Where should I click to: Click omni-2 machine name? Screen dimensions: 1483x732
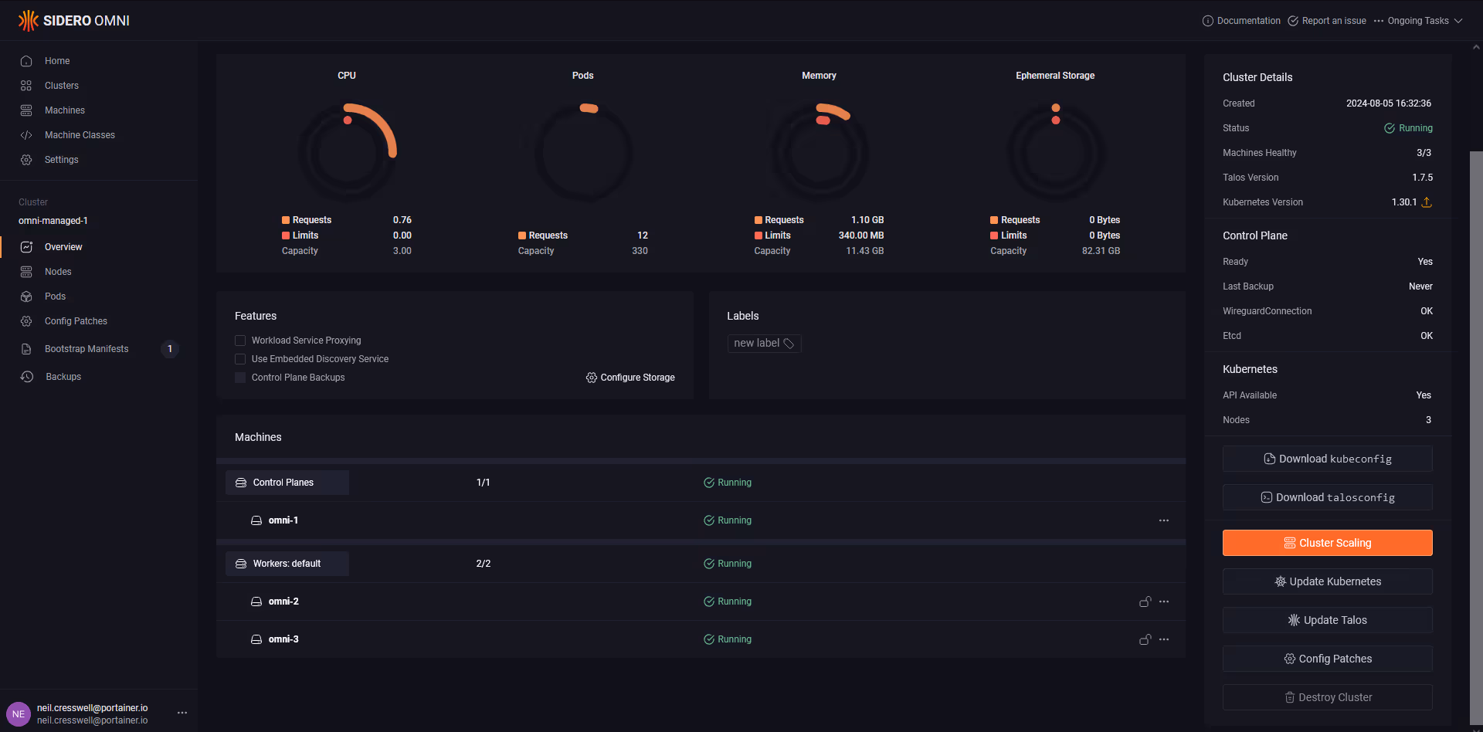click(x=283, y=602)
